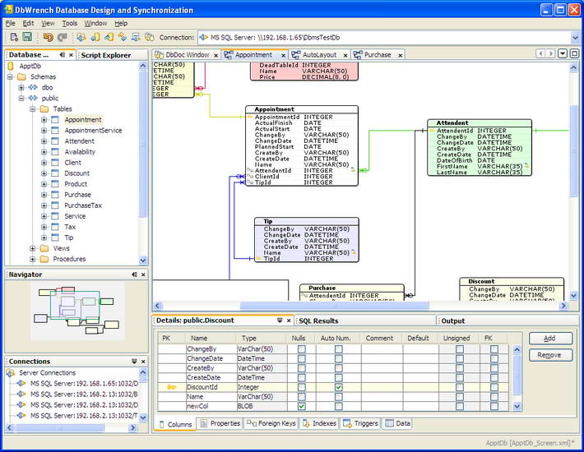Toggle Nulls checkbox for newCol column
584x452 pixels.
tap(301, 406)
